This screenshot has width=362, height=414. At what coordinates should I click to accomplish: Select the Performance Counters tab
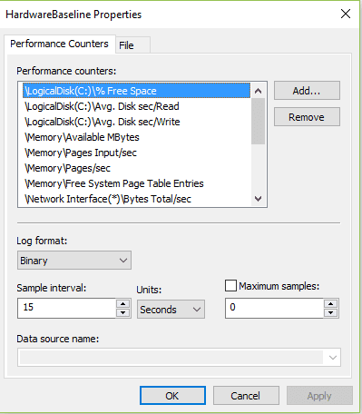[59, 44]
